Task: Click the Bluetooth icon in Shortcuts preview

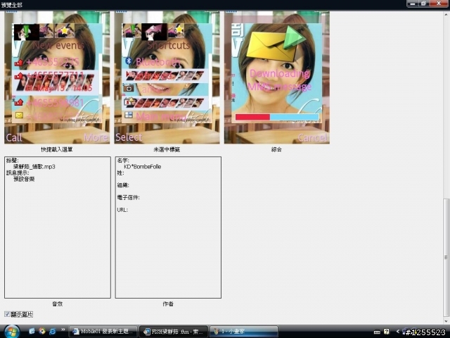Action: (x=129, y=61)
